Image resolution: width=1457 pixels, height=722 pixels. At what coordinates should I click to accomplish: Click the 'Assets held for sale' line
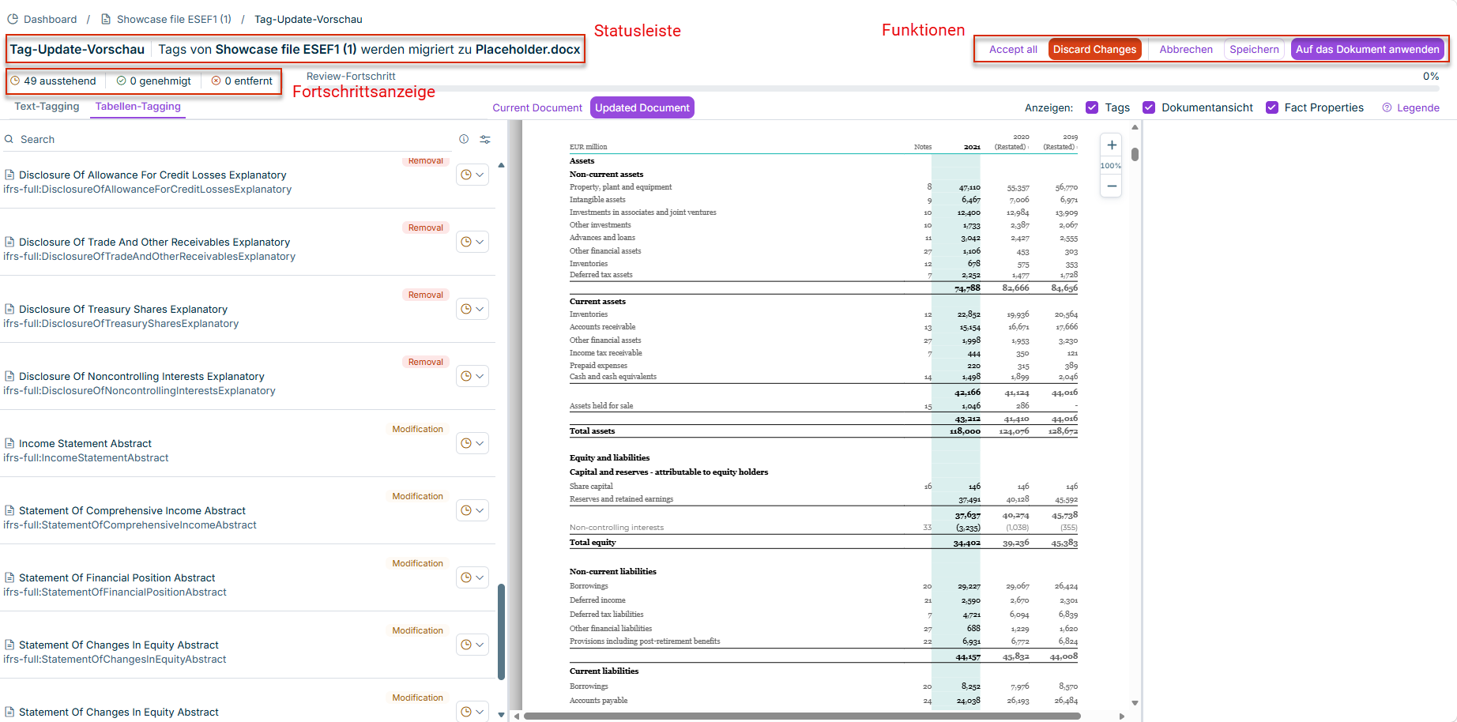pyautogui.click(x=601, y=406)
